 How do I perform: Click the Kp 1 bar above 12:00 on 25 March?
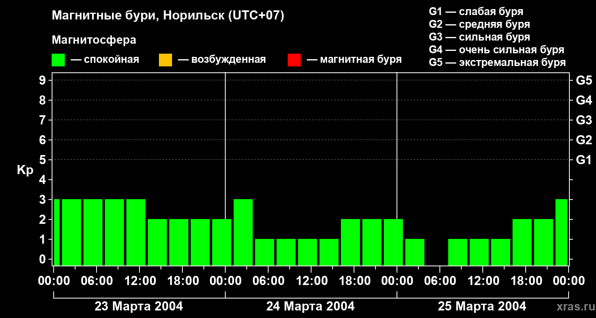tap(479, 252)
